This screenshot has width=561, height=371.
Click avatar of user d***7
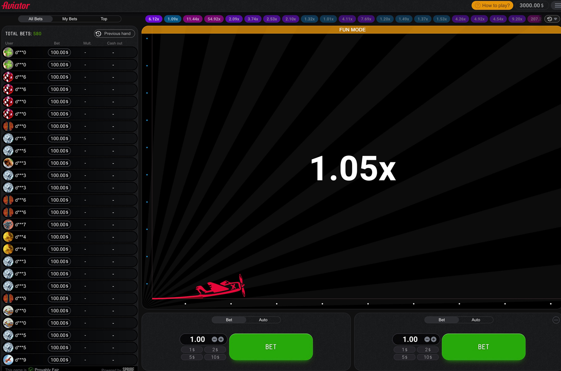[x=8, y=224]
